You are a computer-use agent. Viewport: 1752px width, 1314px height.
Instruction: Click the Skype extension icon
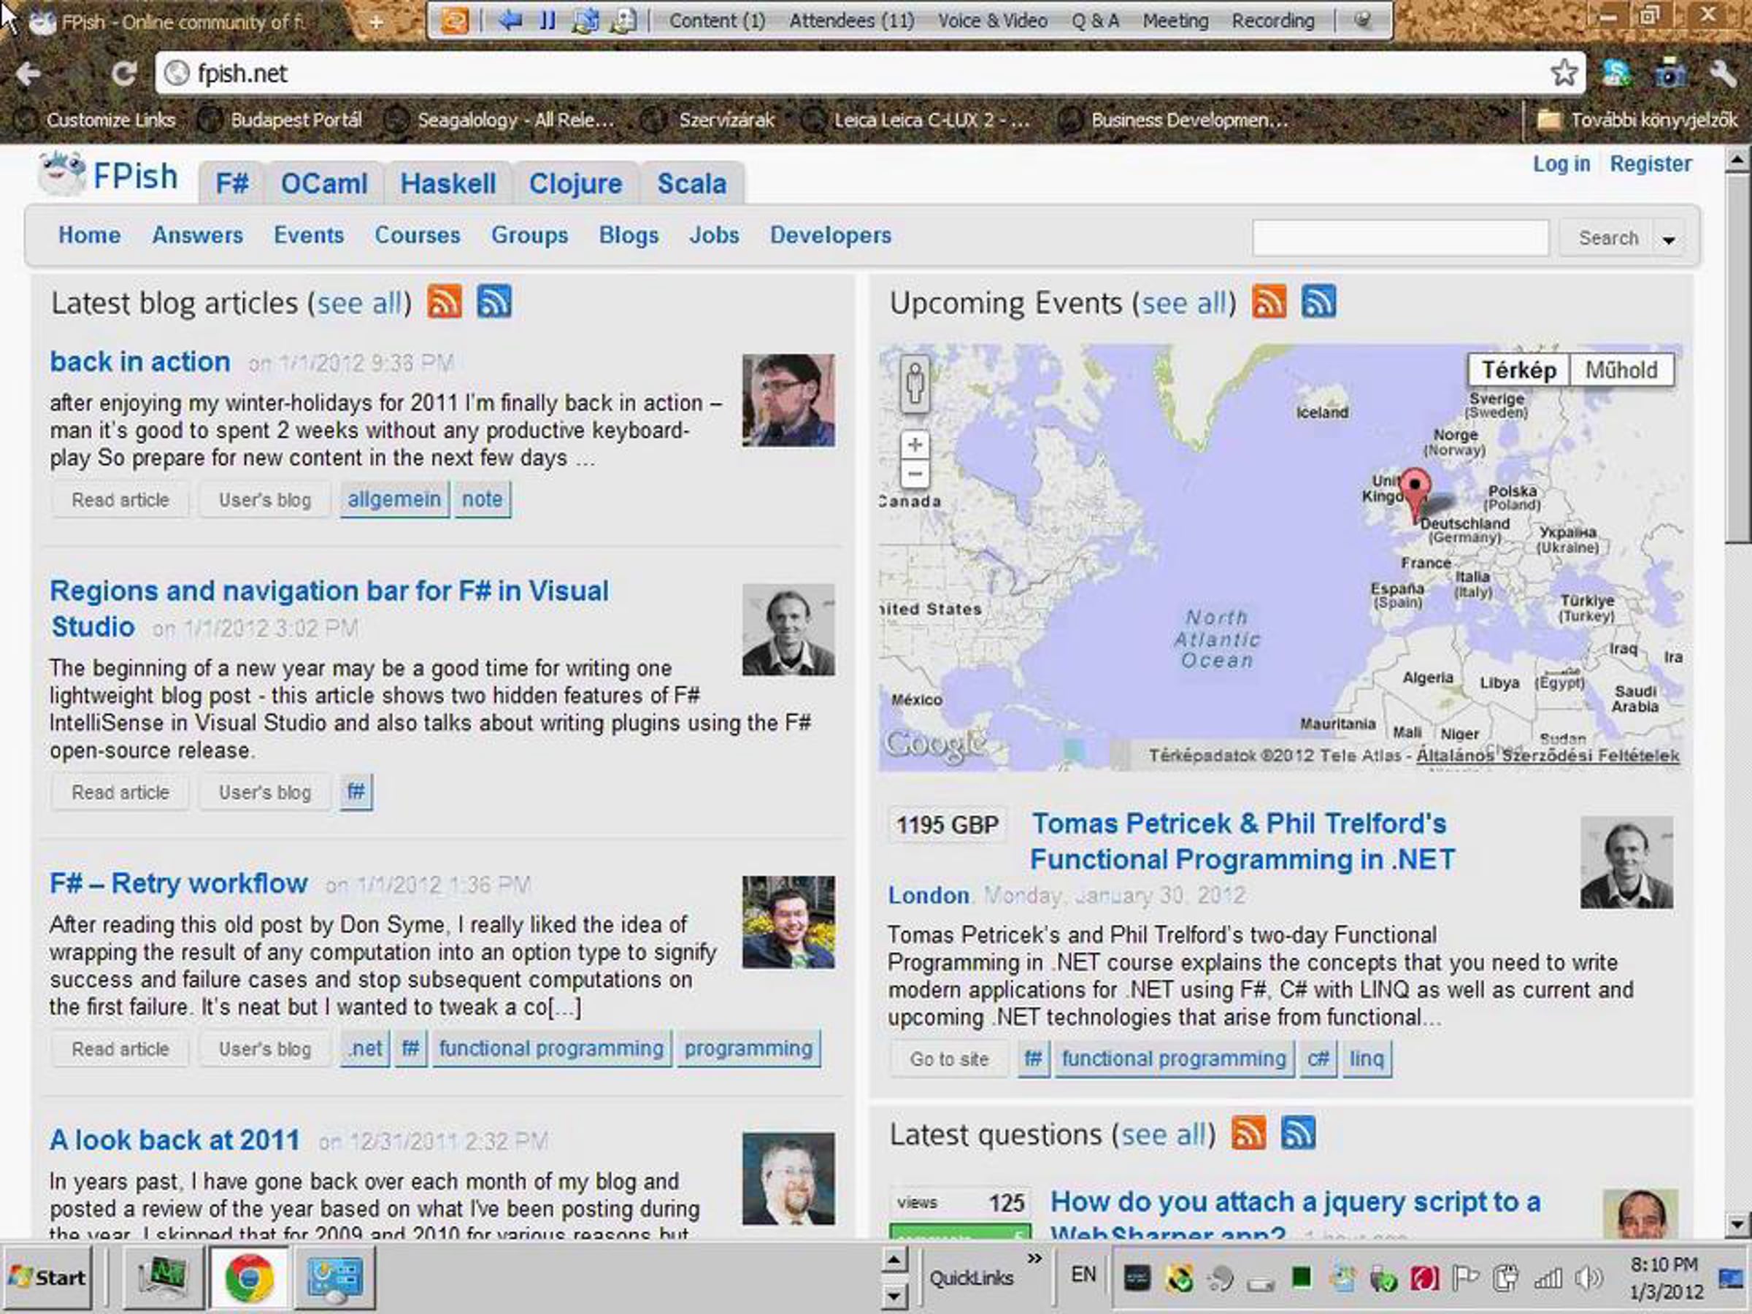coord(1615,74)
